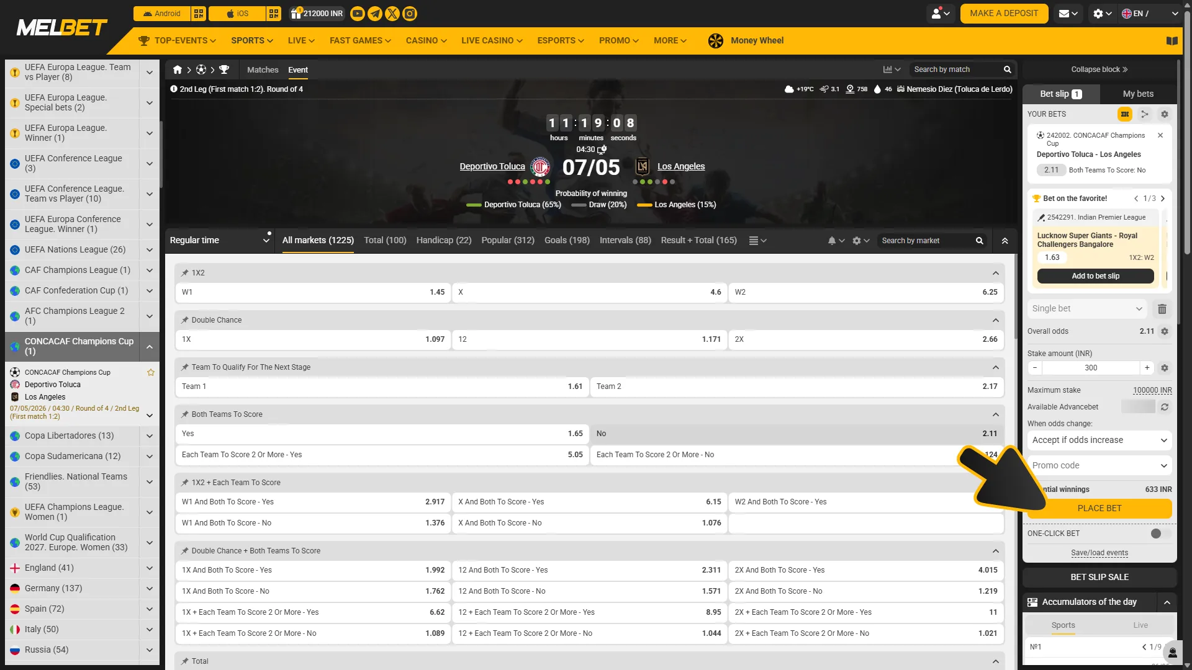Click Collapse block link
The image size is (1192, 670).
point(1099,69)
